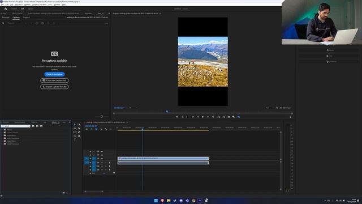Click the Go to In button
Viewport: 362px width, 204px height.
pyautogui.click(x=193, y=117)
